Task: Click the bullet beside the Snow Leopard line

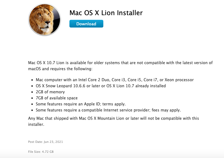Action: [32, 86]
